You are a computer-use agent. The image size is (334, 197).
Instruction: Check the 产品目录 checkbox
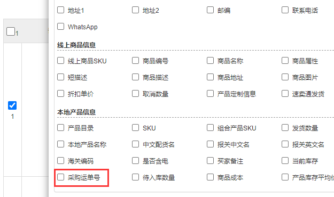(61, 128)
